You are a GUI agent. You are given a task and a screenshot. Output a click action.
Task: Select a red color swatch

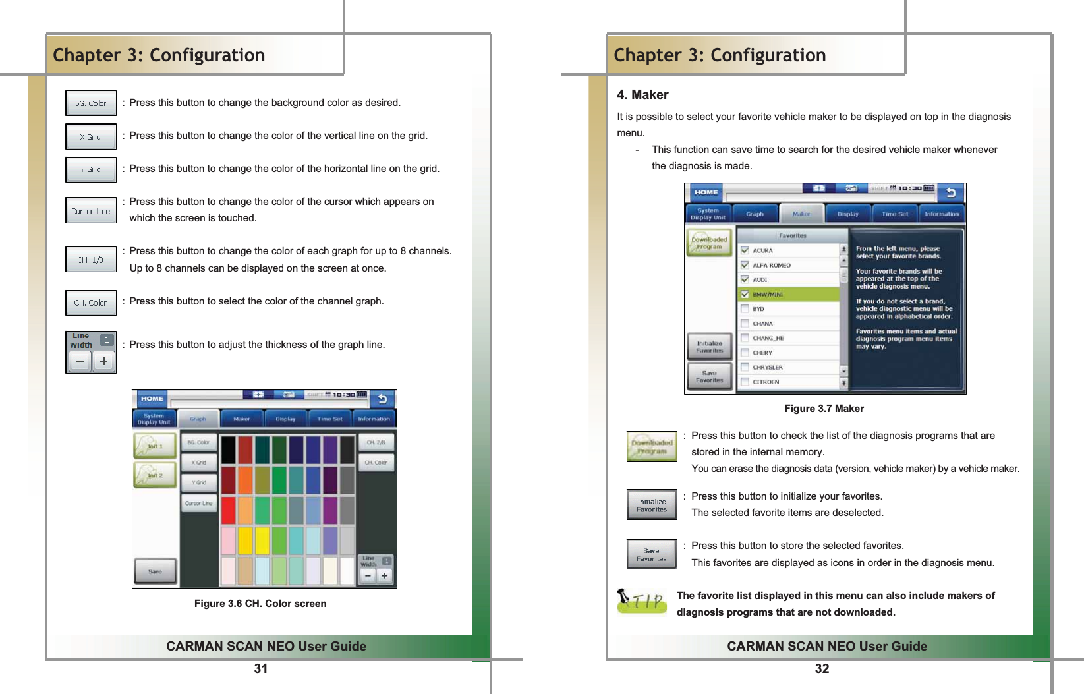pyautogui.click(x=228, y=509)
